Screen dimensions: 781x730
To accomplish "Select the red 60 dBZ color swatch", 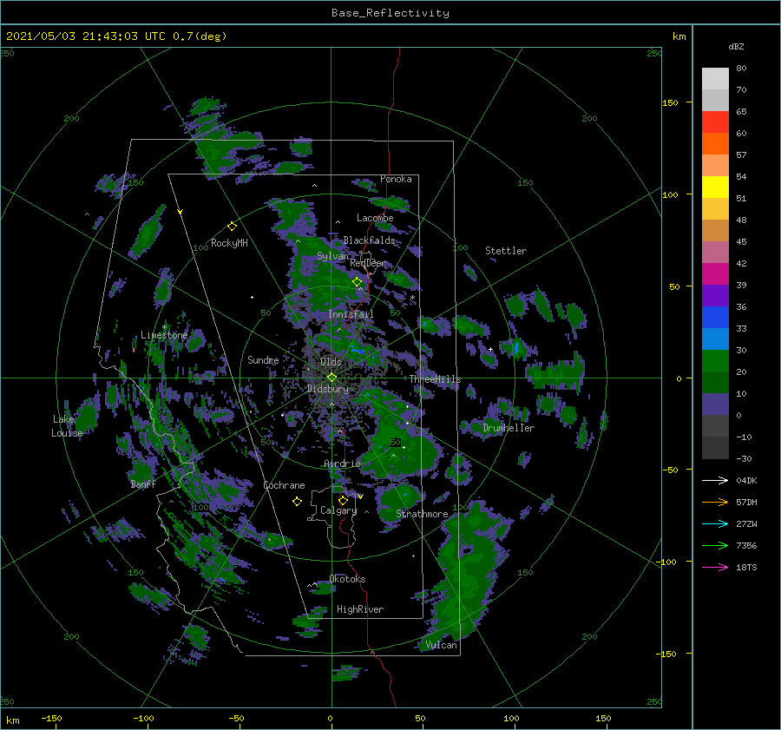I will click(715, 122).
